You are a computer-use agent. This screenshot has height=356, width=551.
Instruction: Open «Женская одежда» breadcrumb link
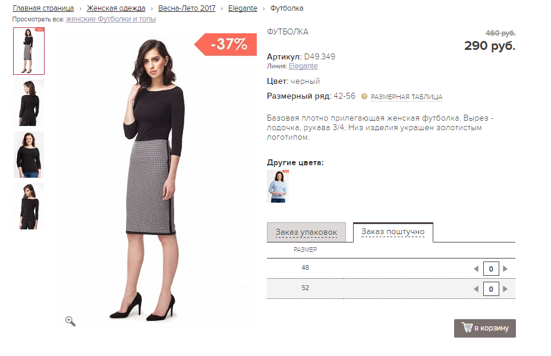(x=116, y=8)
